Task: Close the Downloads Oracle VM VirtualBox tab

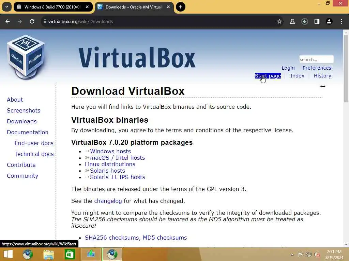Action: 168,7
